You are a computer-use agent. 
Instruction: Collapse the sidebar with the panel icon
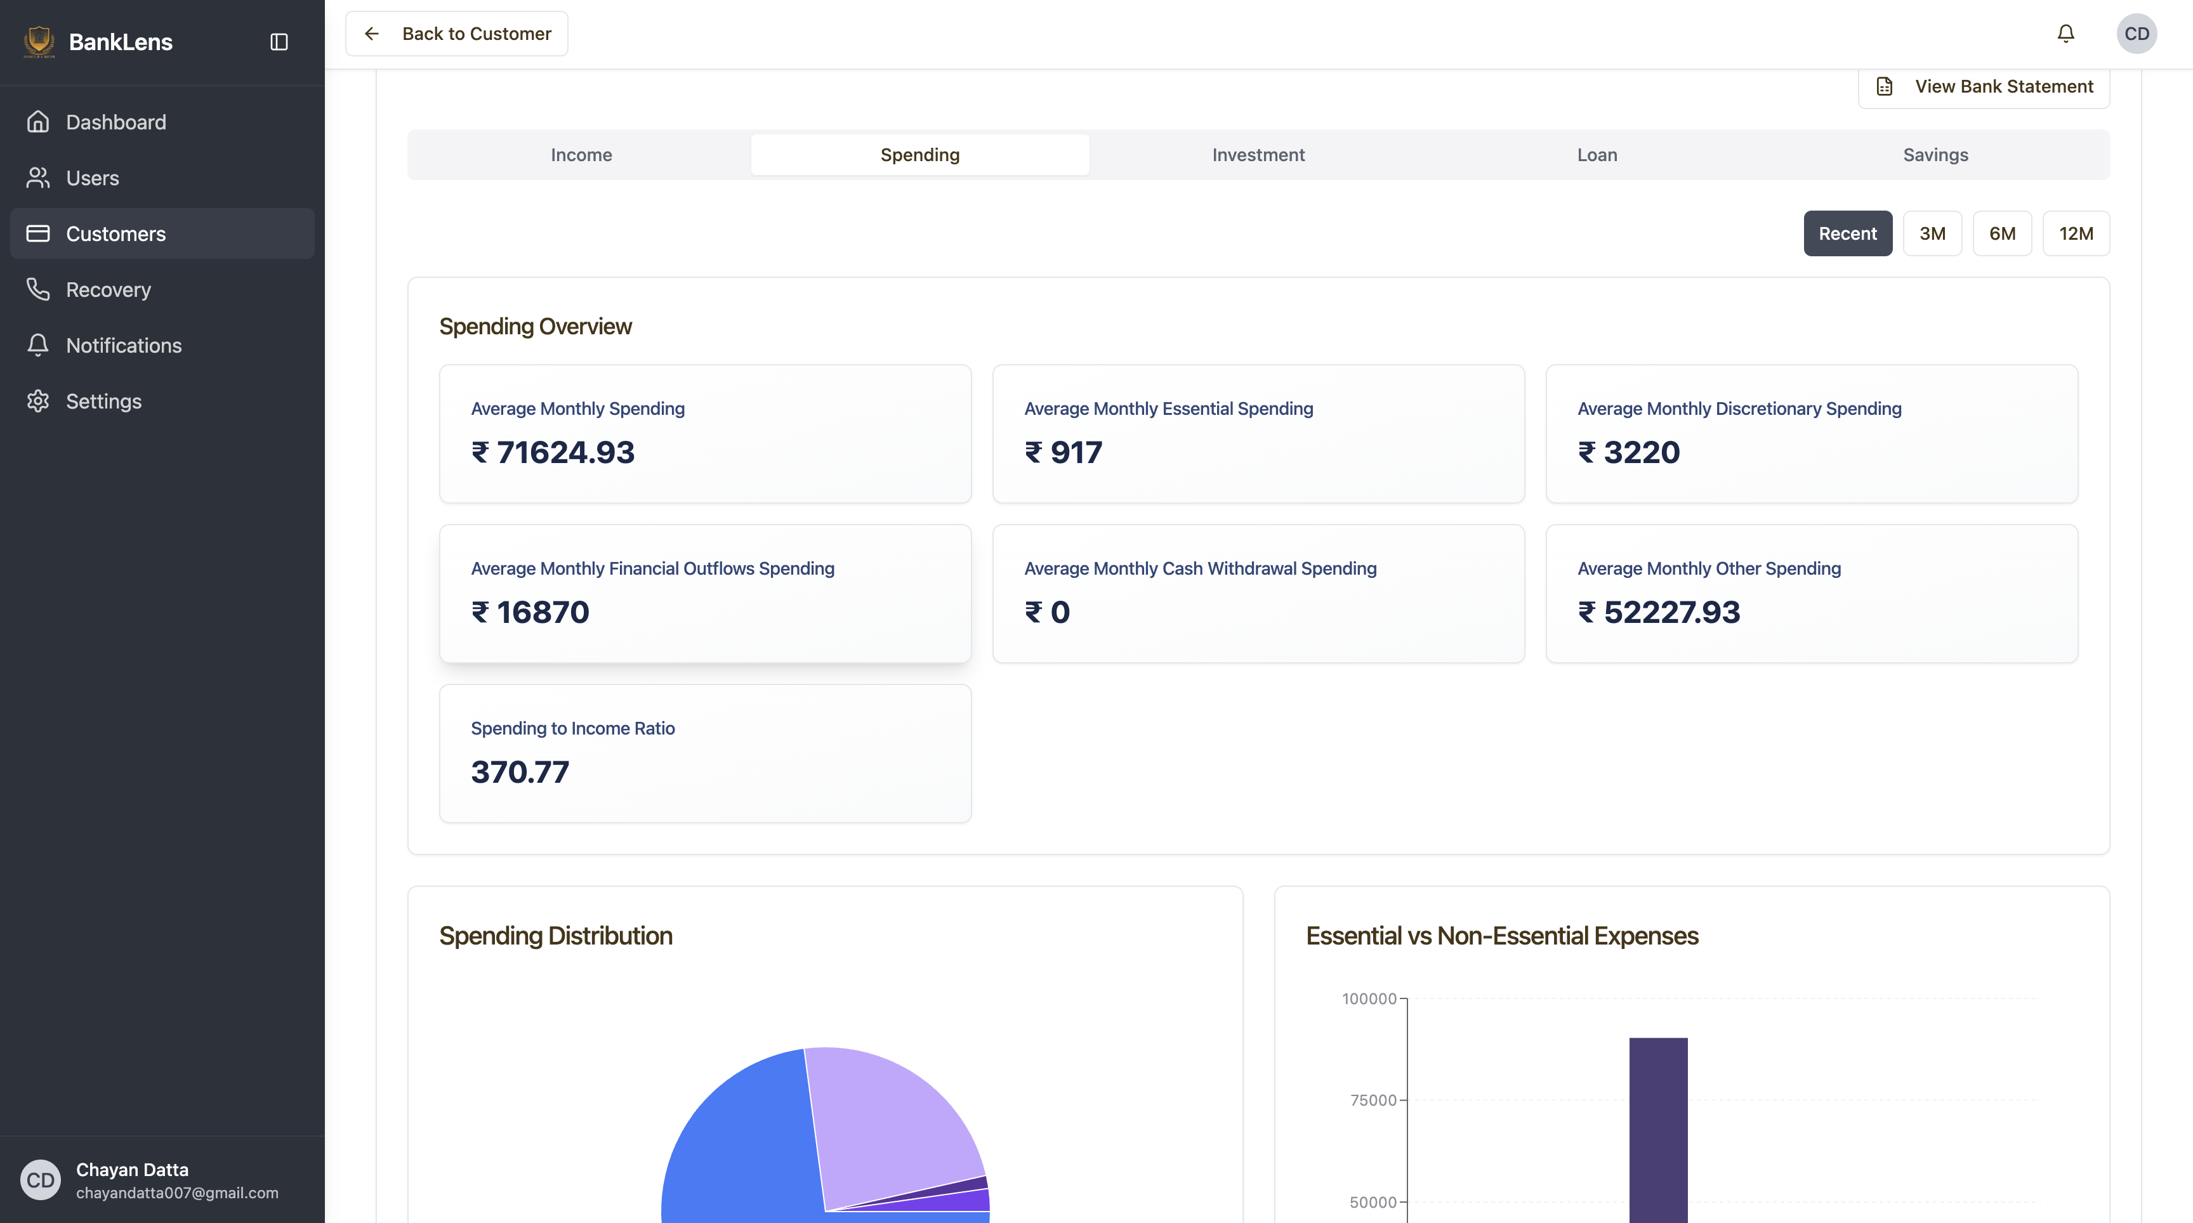point(279,41)
